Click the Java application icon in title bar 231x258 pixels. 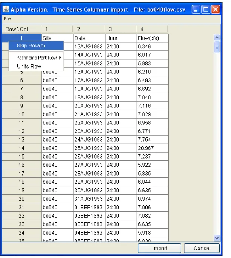point(6,9)
